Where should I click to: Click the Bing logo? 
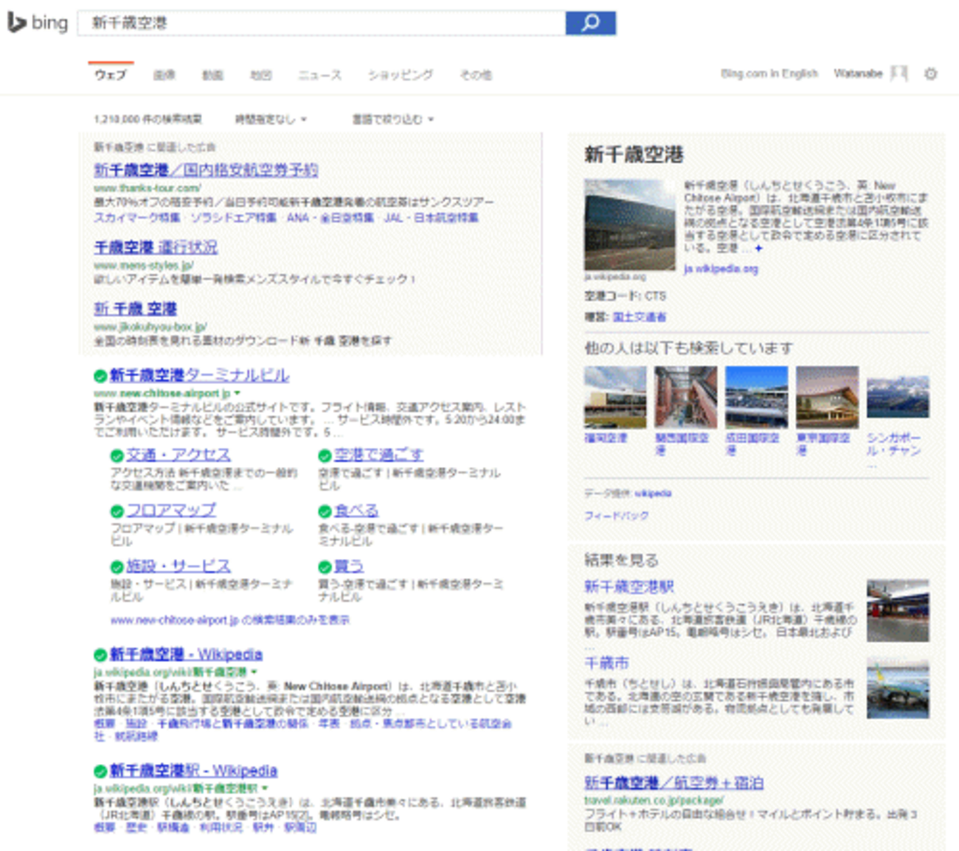tap(38, 23)
